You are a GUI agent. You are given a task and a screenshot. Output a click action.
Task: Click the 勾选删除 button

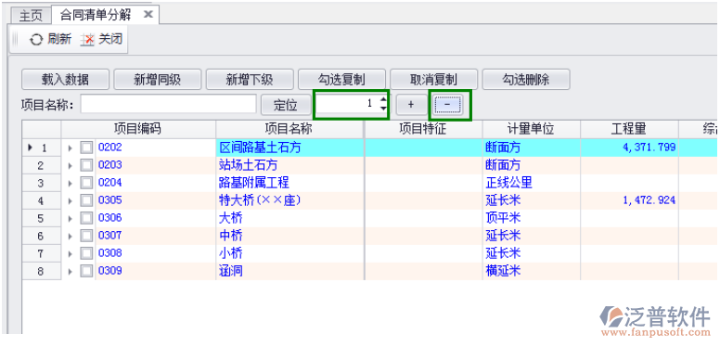coord(526,80)
